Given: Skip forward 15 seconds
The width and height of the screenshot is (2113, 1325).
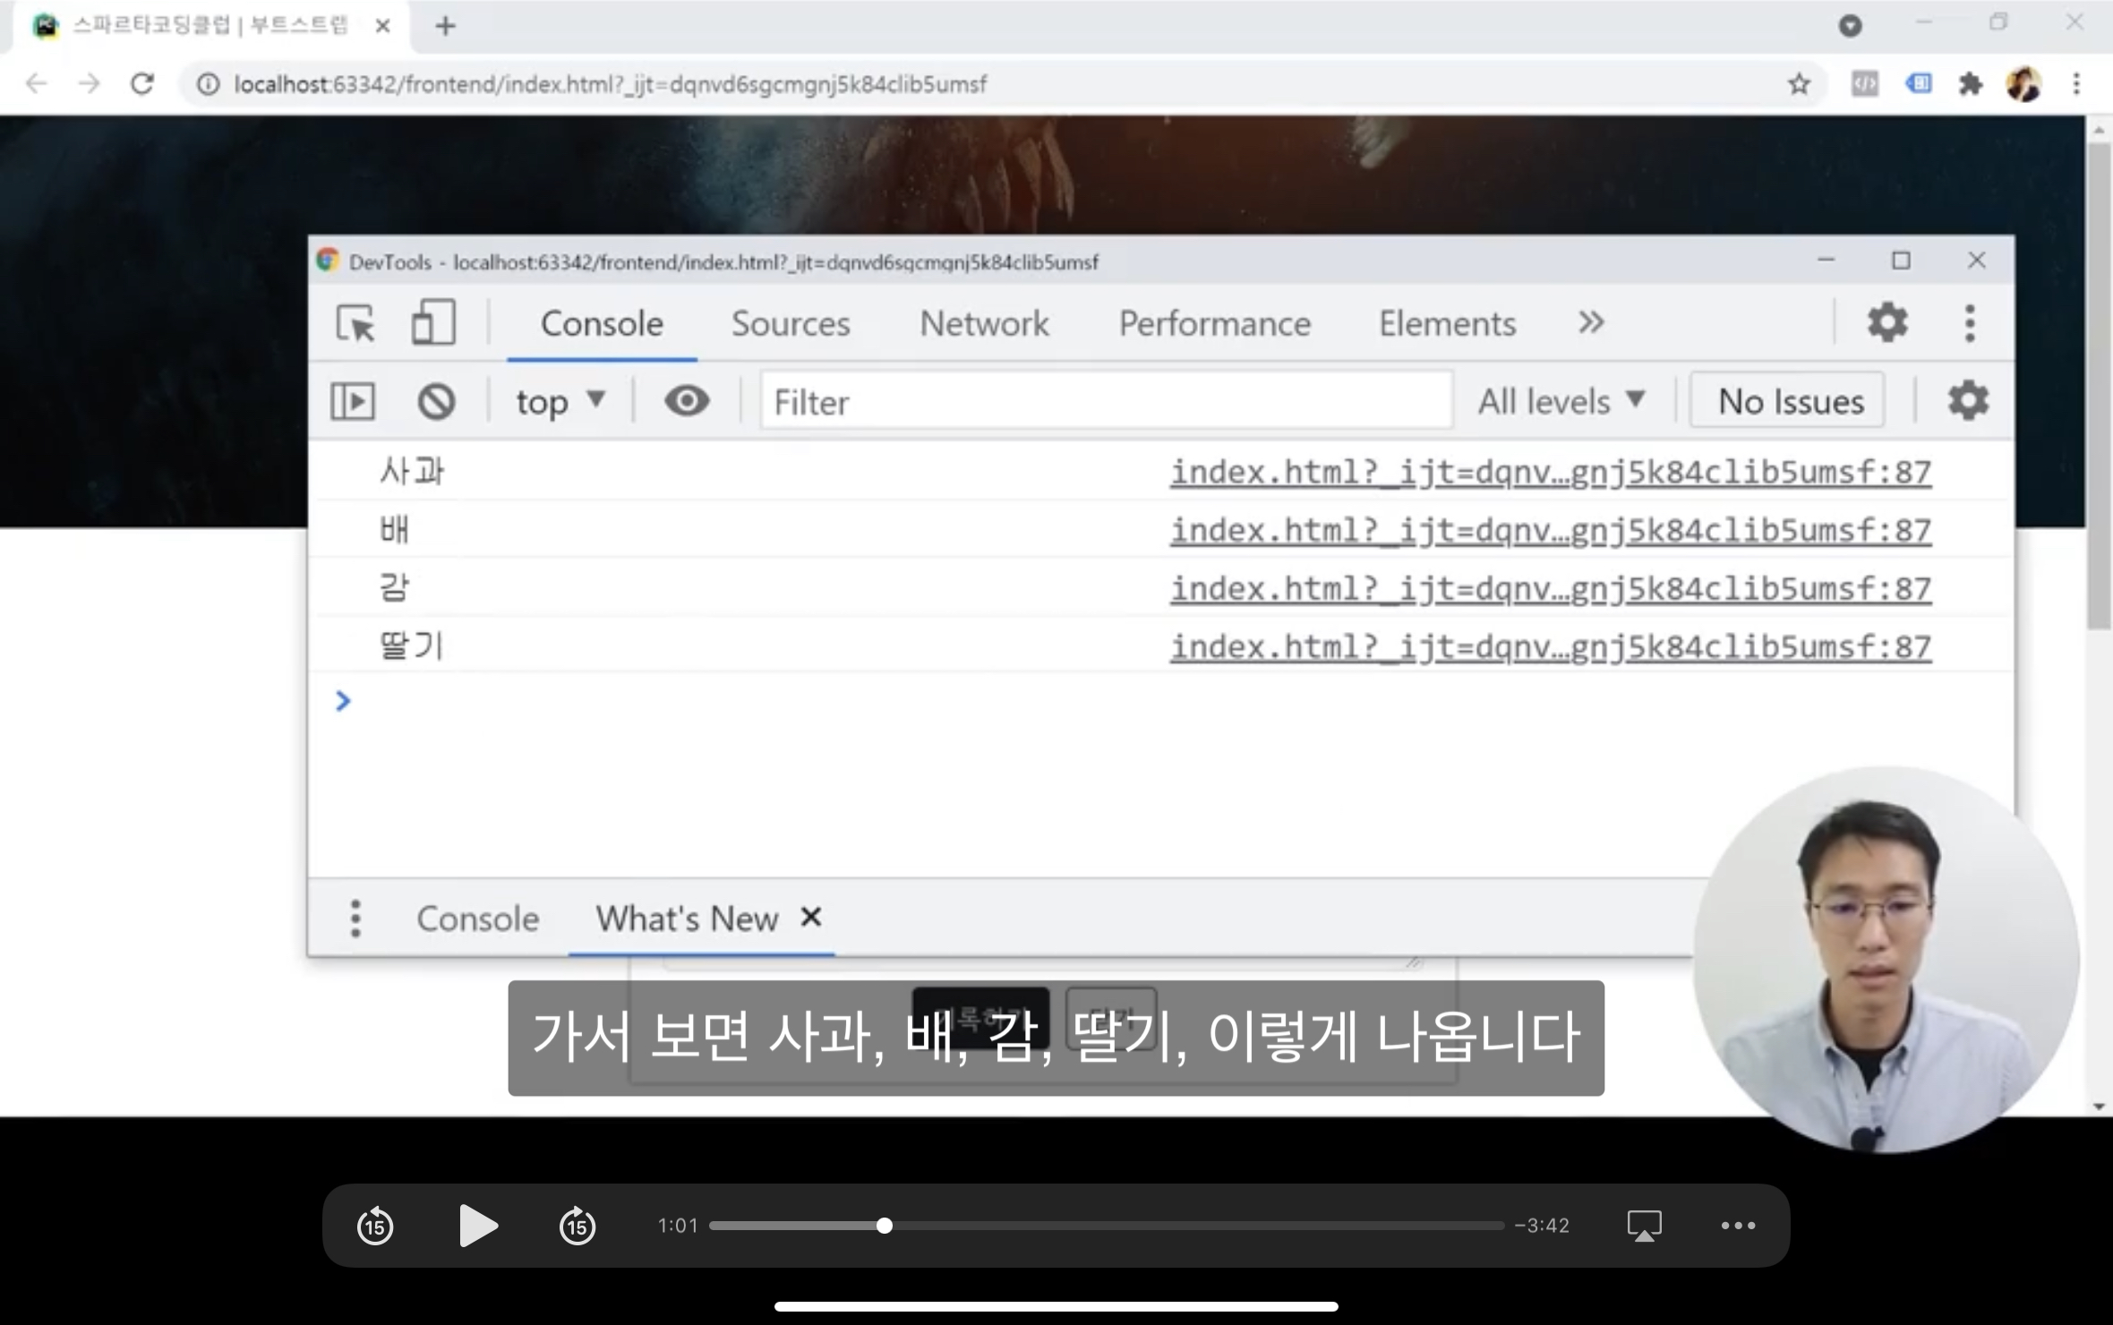Looking at the screenshot, I should (x=577, y=1226).
